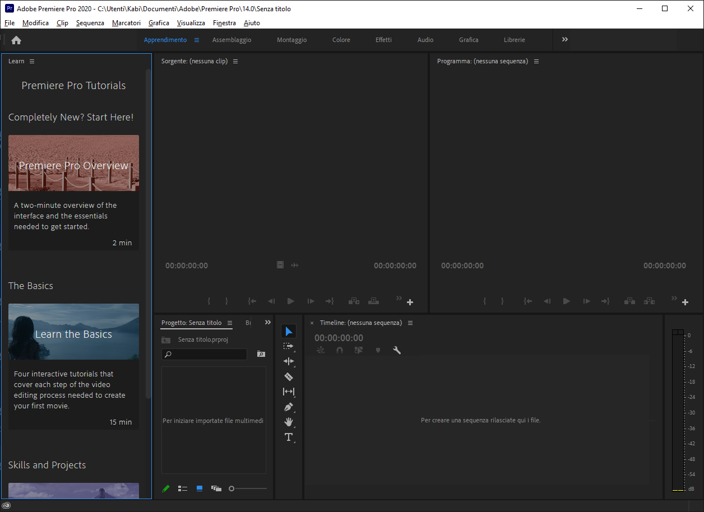
Task: Open the Progetto panel menu
Action: [x=230, y=323]
